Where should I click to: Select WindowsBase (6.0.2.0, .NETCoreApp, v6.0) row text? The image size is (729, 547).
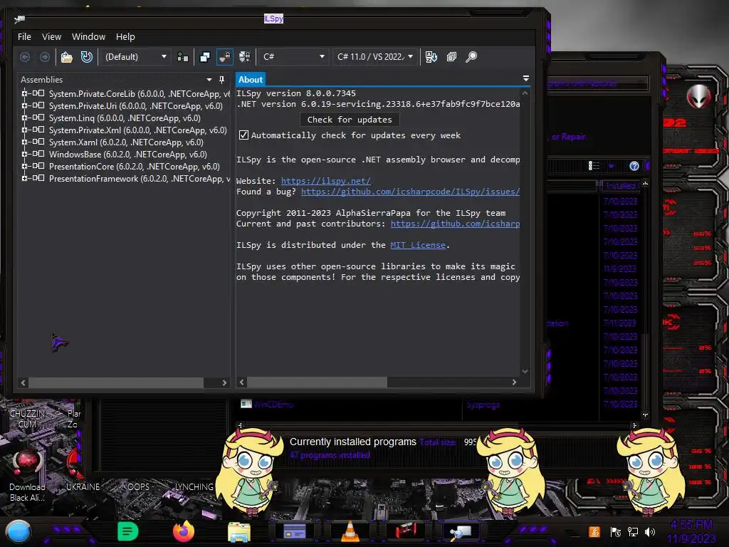point(128,155)
